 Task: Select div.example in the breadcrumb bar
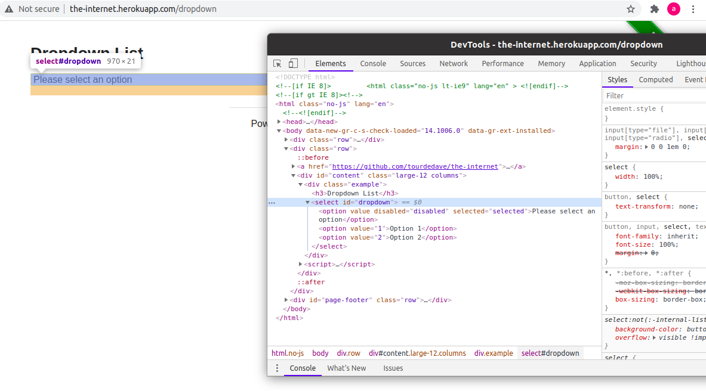pyautogui.click(x=494, y=353)
